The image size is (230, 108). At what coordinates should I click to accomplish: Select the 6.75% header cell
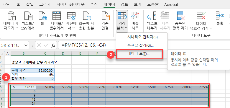(166, 87)
